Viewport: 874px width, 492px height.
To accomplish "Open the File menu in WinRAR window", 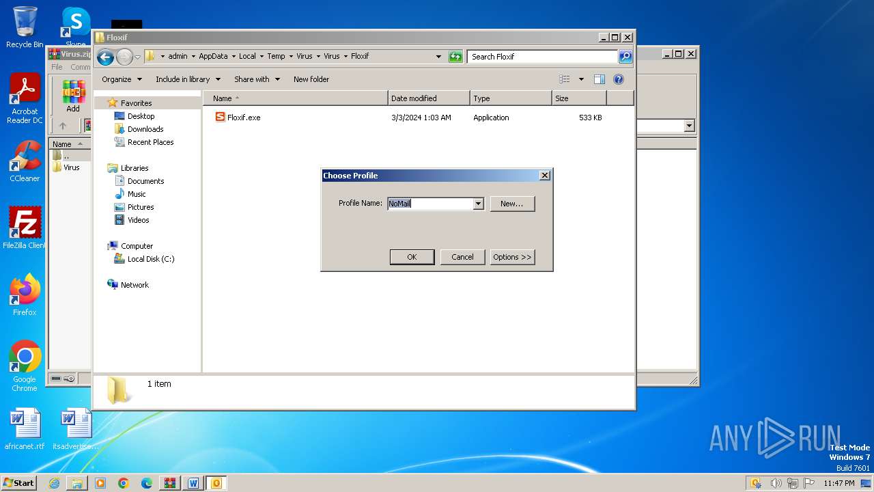I will (x=57, y=67).
